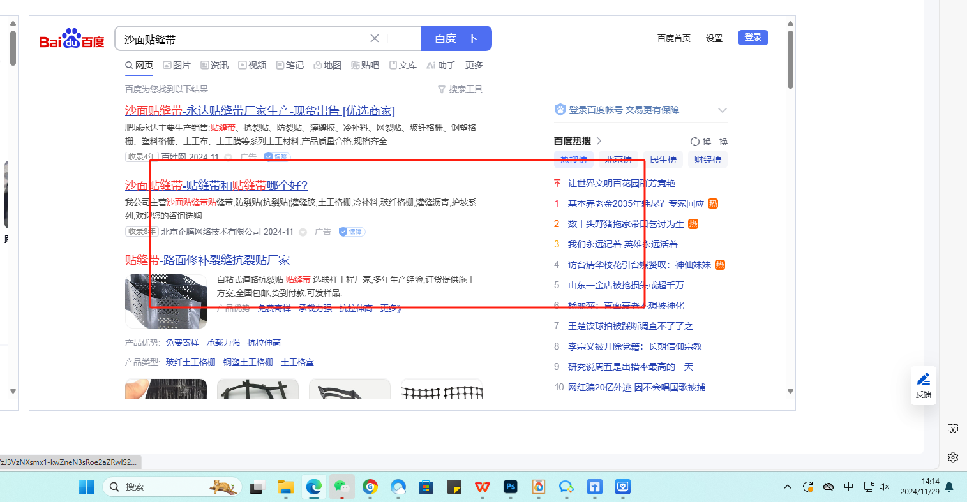Toggle the speaker volume icon in system tray

(885, 487)
